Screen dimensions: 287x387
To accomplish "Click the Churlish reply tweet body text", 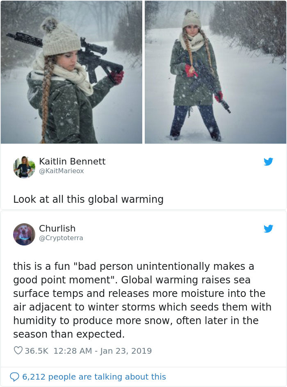I will click(142, 300).
